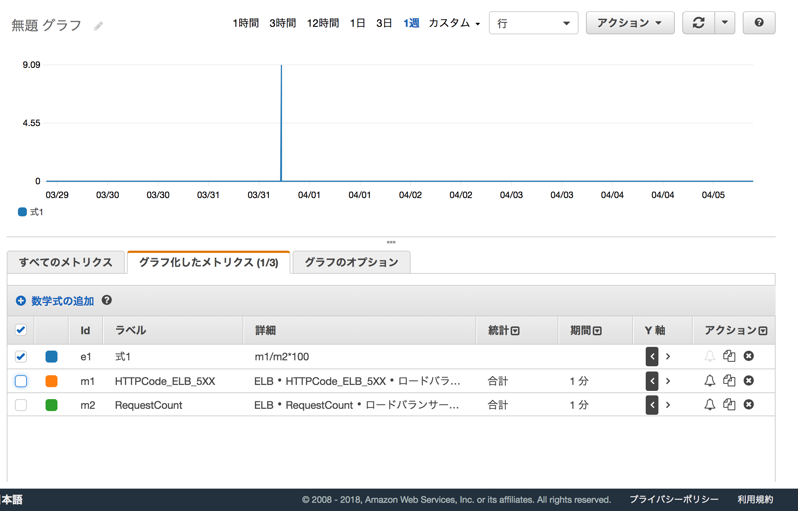
Task: Click the disabled alarm bell for e1
Action: (710, 356)
